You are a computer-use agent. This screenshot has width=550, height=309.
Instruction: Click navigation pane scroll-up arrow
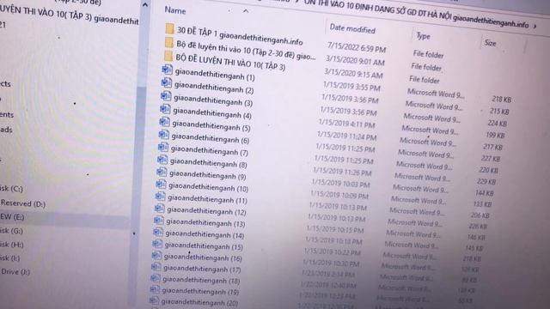click(x=145, y=5)
